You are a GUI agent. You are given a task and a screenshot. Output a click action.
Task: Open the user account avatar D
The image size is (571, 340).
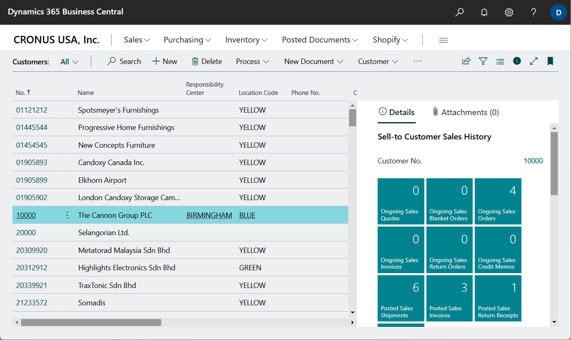559,12
